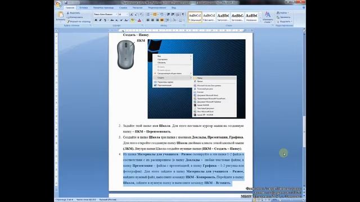
Task: Open Word help question mark icon
Action: tap(304, 7)
